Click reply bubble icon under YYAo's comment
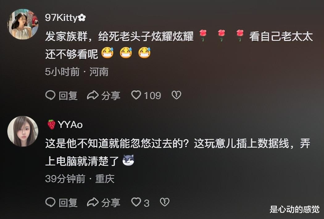Viewport: 324px width, 219px height. click(x=50, y=202)
